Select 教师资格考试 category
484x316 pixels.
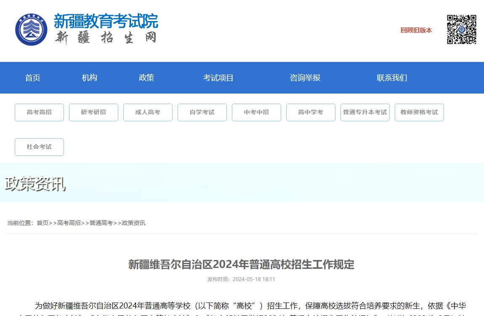point(419,112)
